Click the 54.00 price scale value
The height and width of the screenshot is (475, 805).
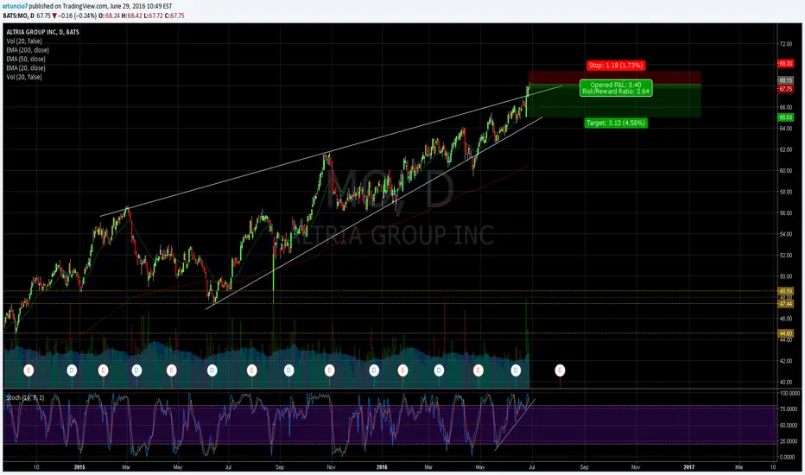(x=785, y=234)
